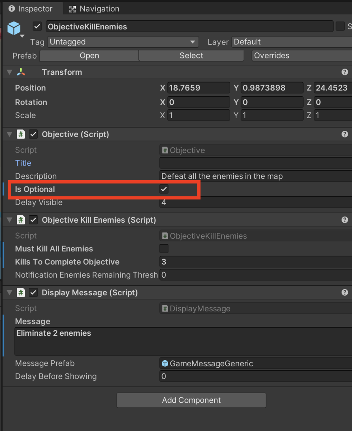Open the Objective (Script) help icon
352x431 pixels.
[345, 134]
